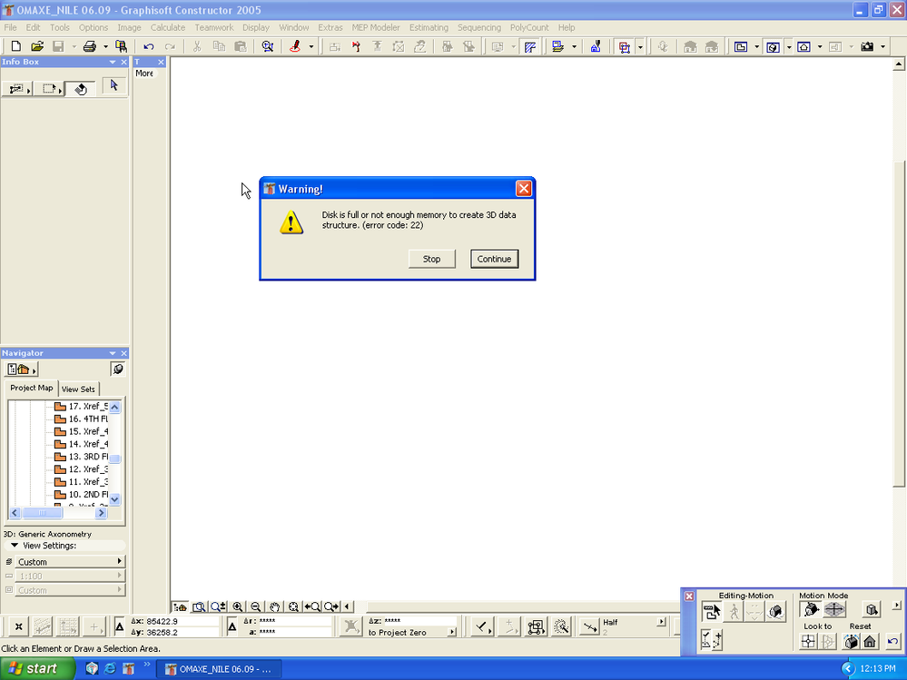Click the Stop button in Warning dialog

point(431,259)
